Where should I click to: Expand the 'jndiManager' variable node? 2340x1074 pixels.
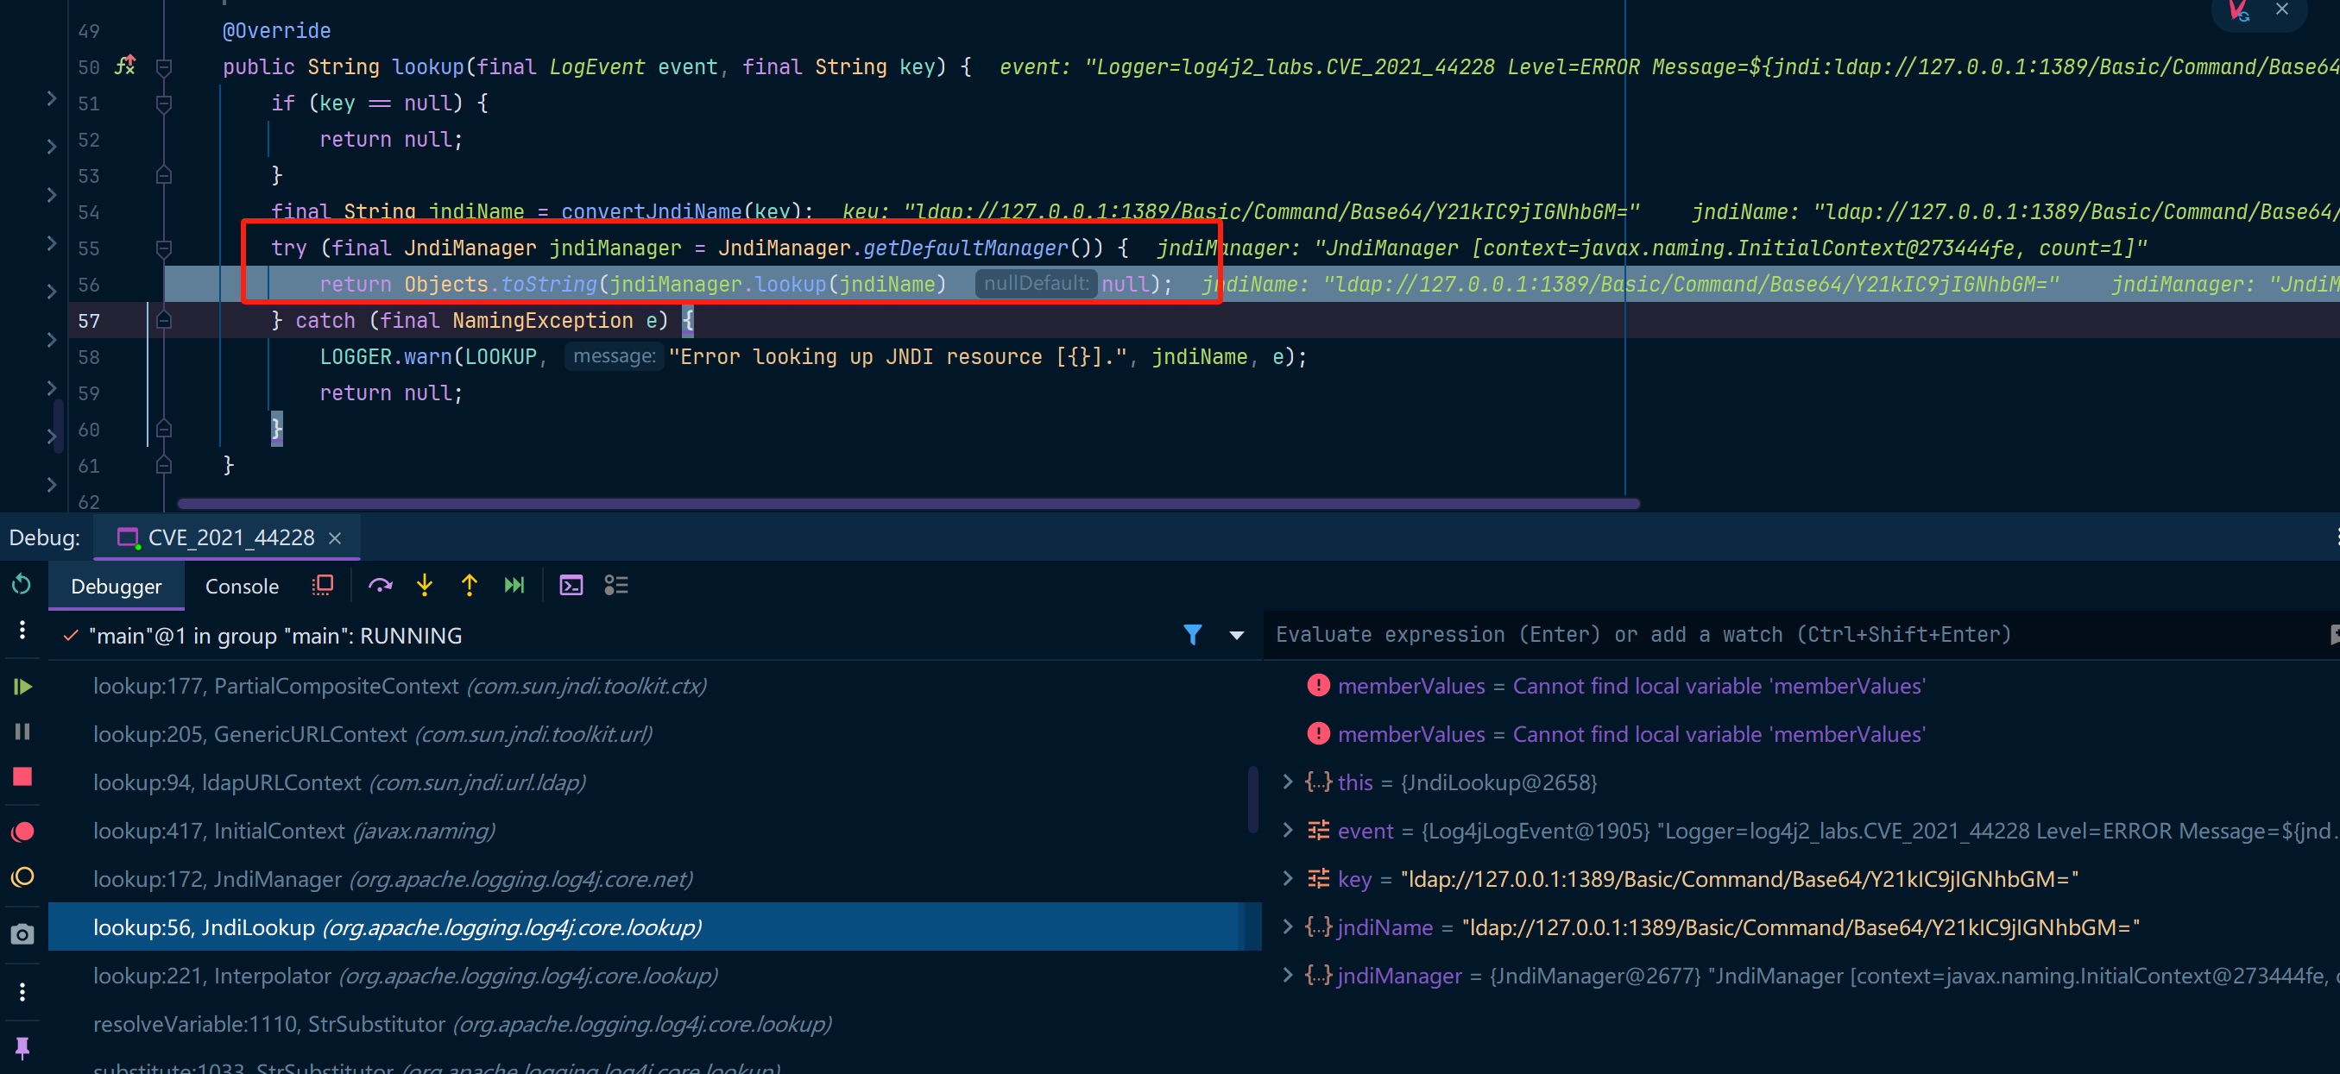point(1287,975)
